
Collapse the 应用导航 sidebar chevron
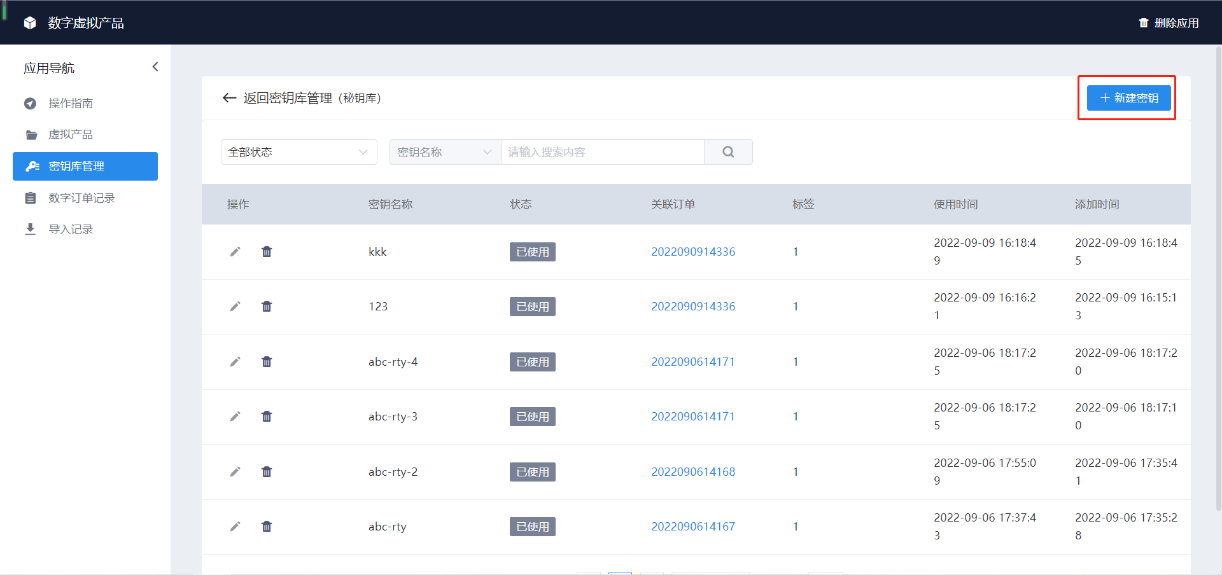(155, 67)
